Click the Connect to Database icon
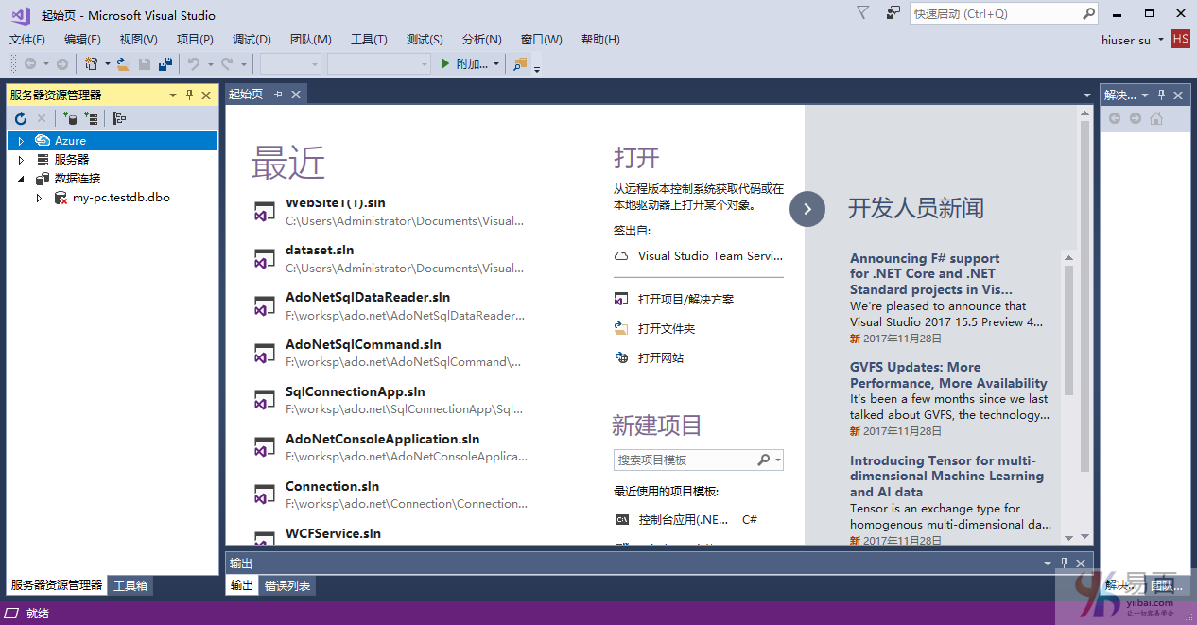Image resolution: width=1197 pixels, height=625 pixels. [72, 118]
